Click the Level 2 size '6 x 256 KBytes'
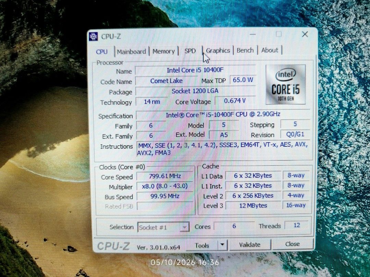 coord(253,196)
